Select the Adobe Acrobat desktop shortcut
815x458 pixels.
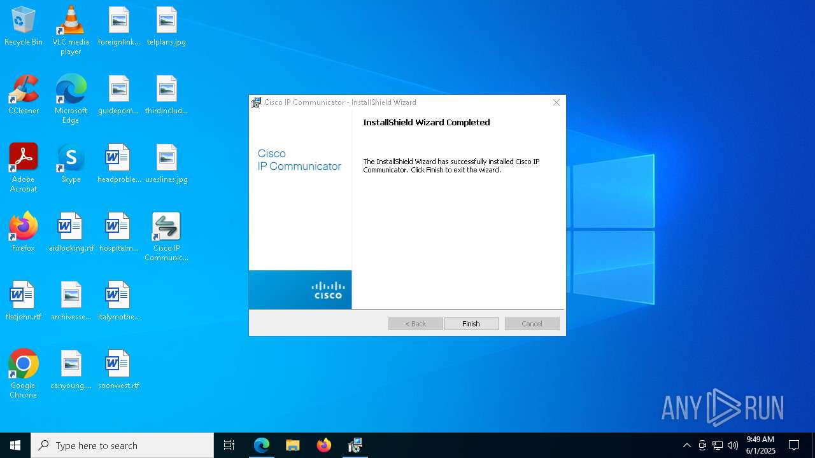tap(24, 168)
